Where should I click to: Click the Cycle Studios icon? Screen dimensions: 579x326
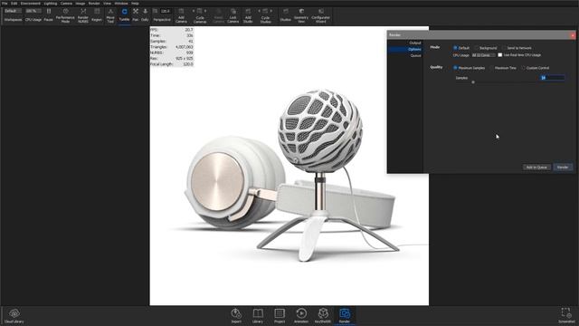[265, 11]
